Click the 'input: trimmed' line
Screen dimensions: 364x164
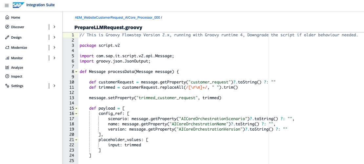[124, 145]
